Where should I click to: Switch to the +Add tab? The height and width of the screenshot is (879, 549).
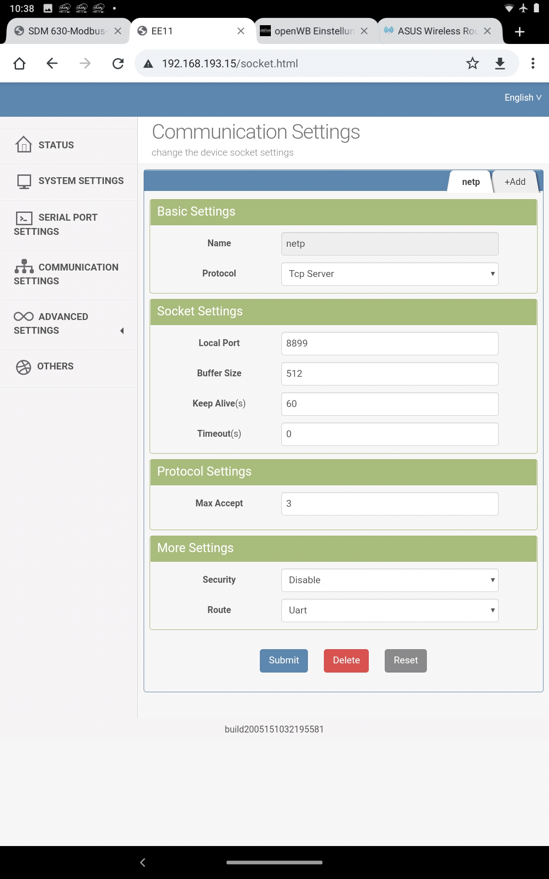pos(515,182)
